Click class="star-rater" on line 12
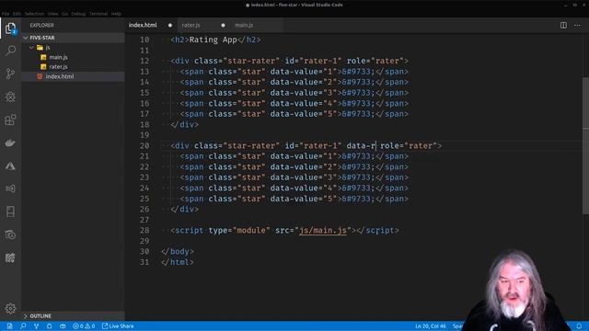The height and width of the screenshot is (331, 589). tap(237, 61)
